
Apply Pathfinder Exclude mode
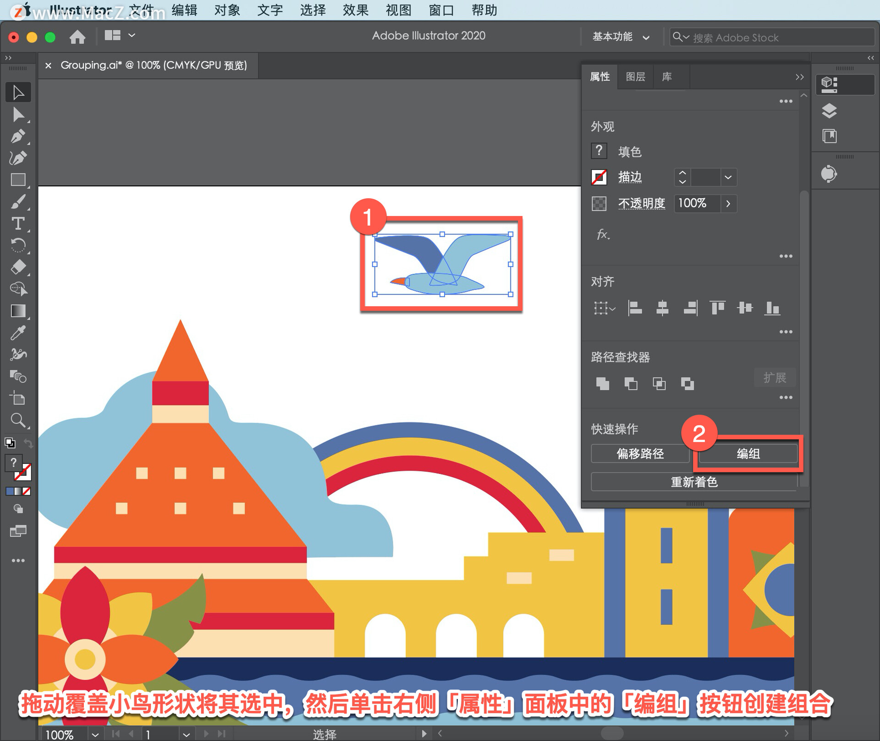(x=687, y=383)
